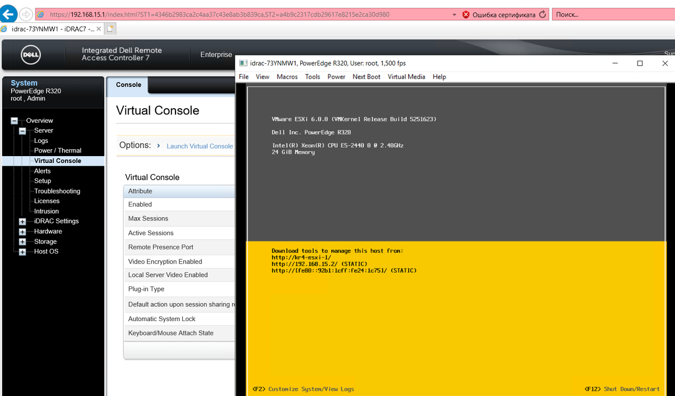Screen dimensions: 675x396
Task: Select the Console tab
Action: tap(128, 85)
